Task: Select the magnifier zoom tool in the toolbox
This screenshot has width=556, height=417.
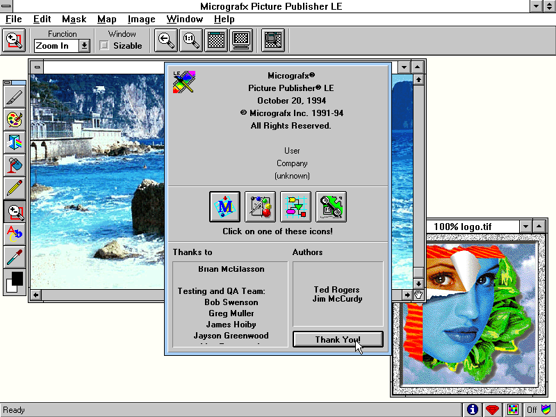Action: coord(15,211)
